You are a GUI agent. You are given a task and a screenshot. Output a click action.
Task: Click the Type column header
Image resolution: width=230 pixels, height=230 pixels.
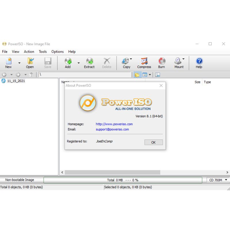[x=207, y=82]
